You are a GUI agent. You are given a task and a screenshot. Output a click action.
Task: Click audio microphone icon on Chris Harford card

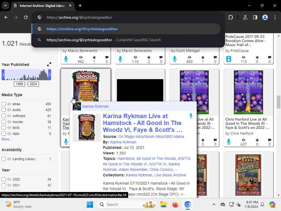pyautogui.click(x=229, y=141)
